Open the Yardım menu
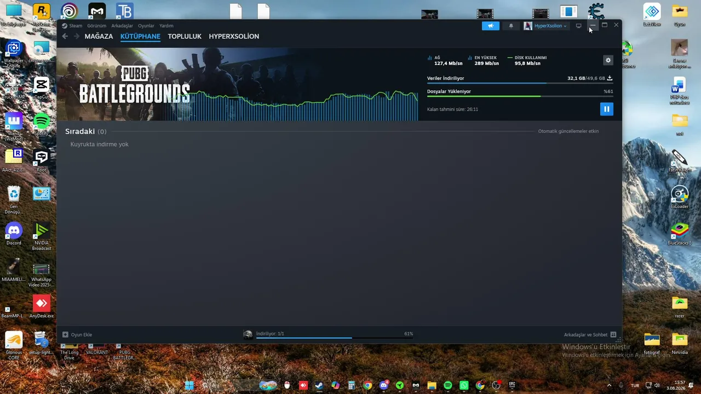The width and height of the screenshot is (701, 394). point(166,26)
